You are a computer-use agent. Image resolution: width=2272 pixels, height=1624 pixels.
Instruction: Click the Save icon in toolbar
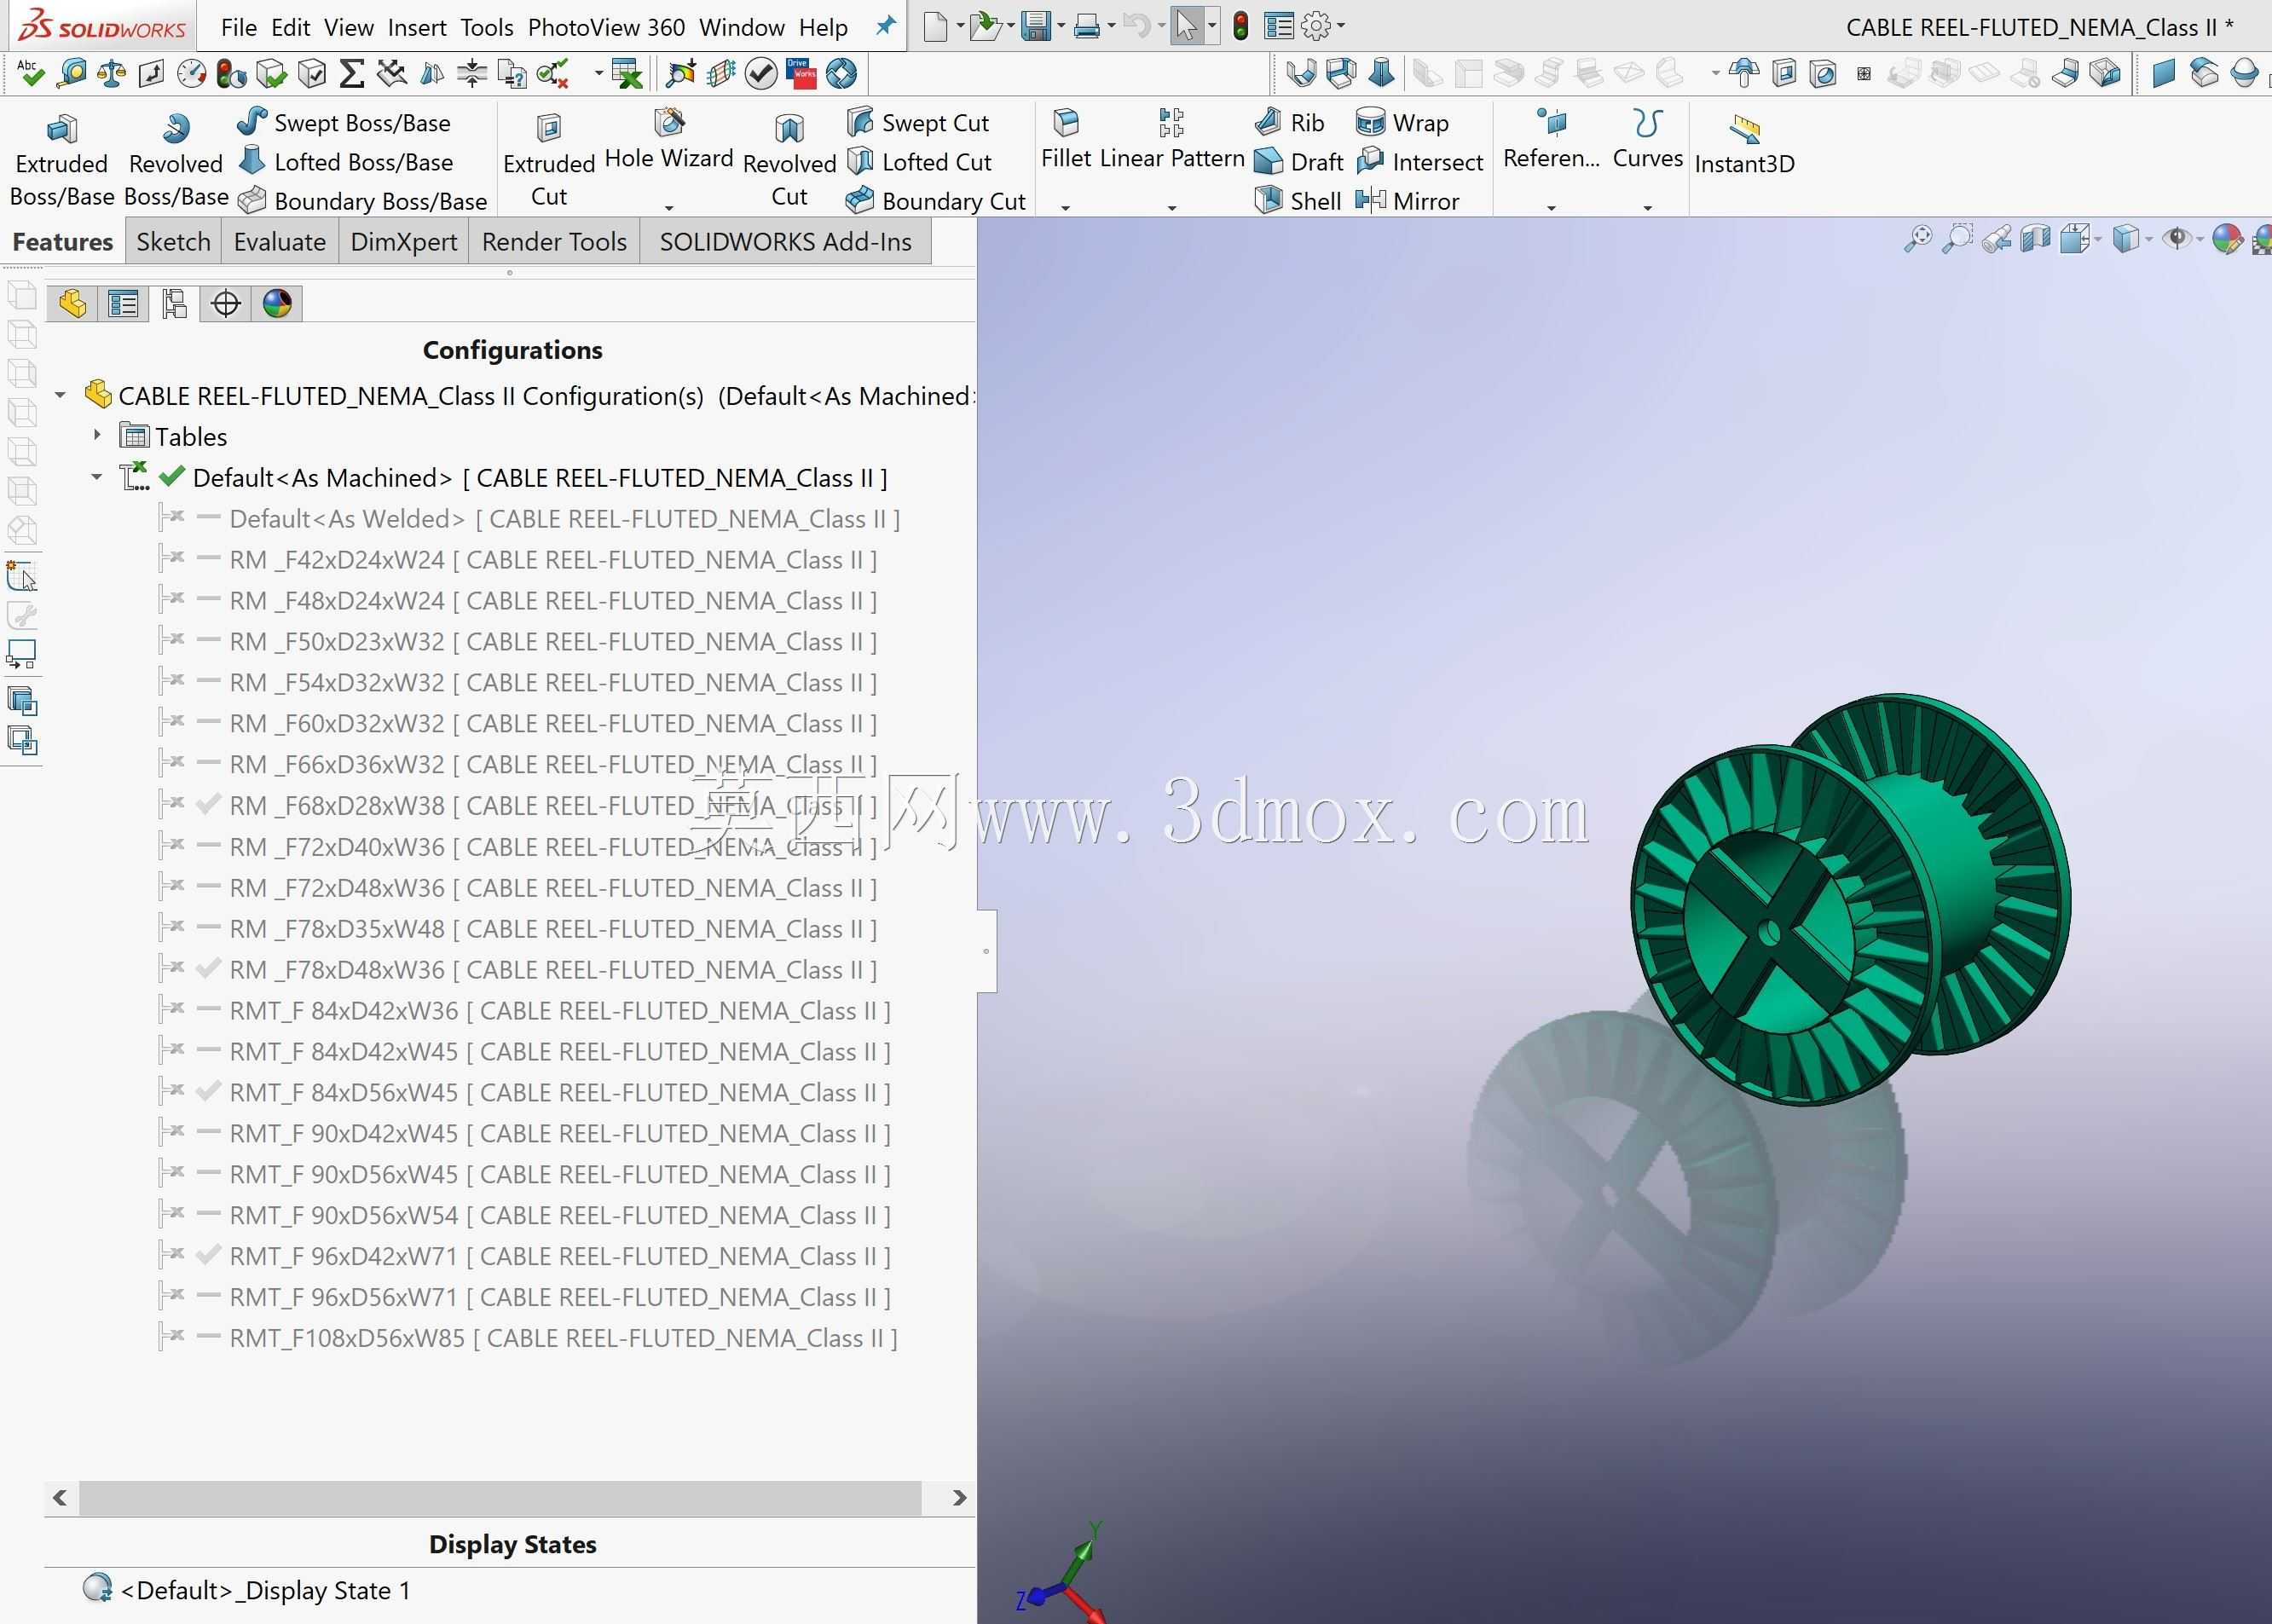(1036, 26)
